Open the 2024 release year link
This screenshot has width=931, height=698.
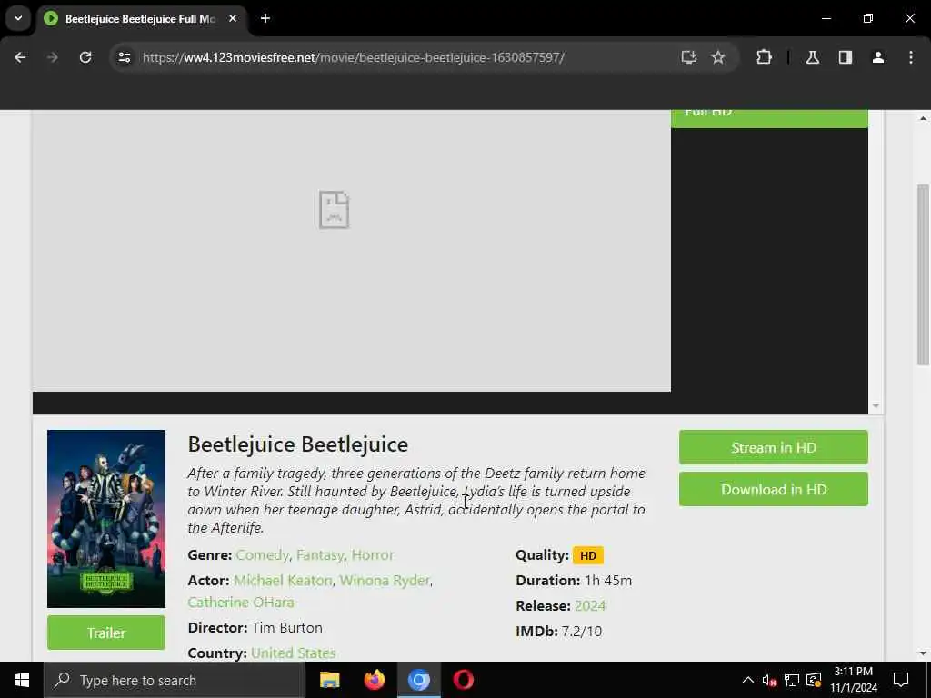589,605
